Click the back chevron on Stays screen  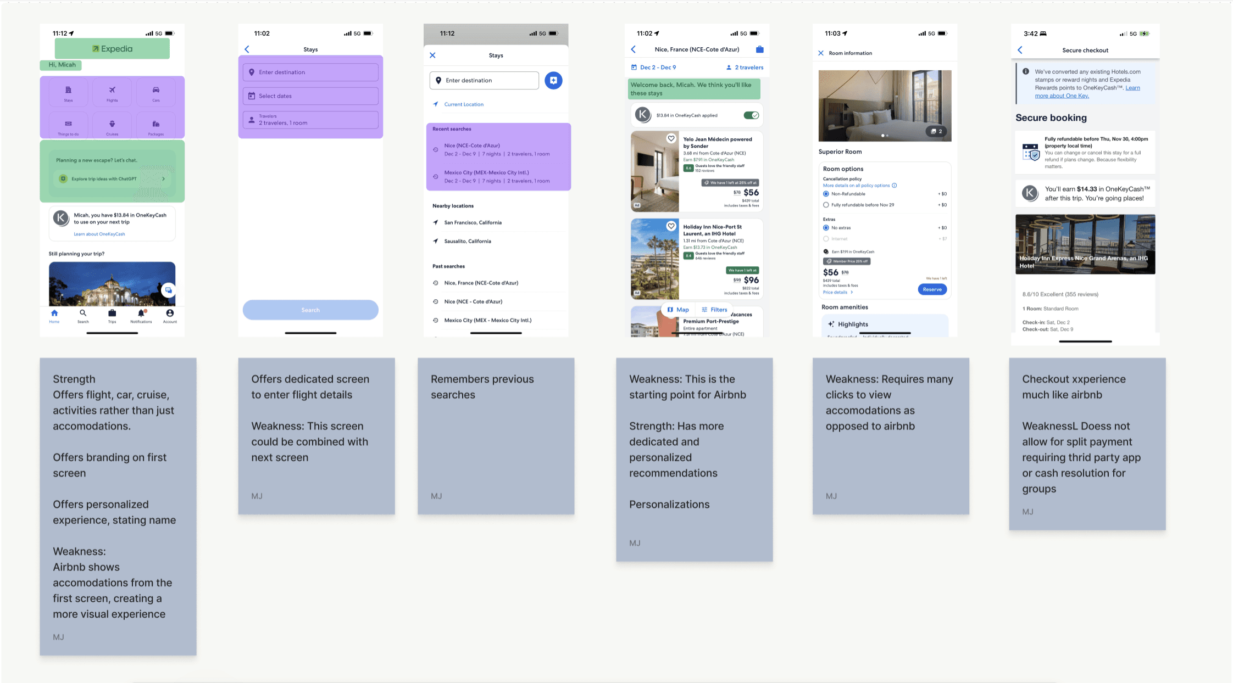pos(247,49)
